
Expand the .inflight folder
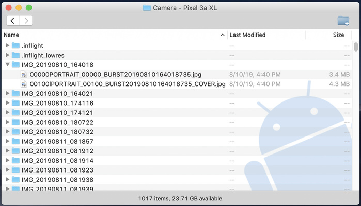pyautogui.click(x=7, y=45)
